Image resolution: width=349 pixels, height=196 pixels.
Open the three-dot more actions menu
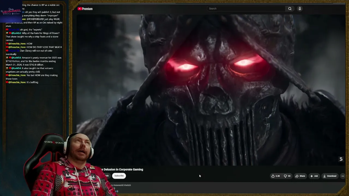(343, 176)
